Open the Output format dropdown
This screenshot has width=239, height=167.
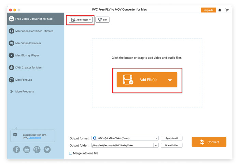(x=125, y=138)
